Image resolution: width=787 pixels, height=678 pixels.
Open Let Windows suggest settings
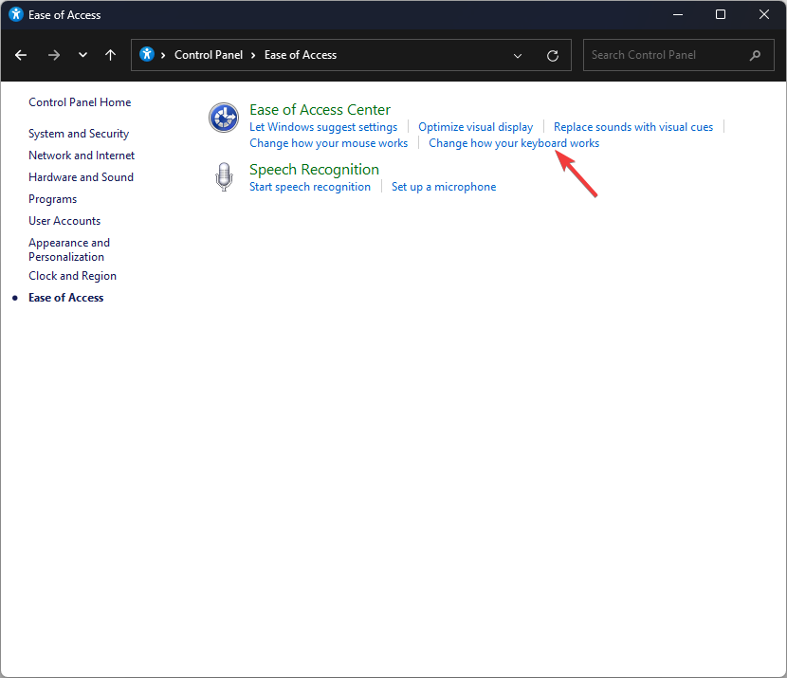[x=323, y=127]
